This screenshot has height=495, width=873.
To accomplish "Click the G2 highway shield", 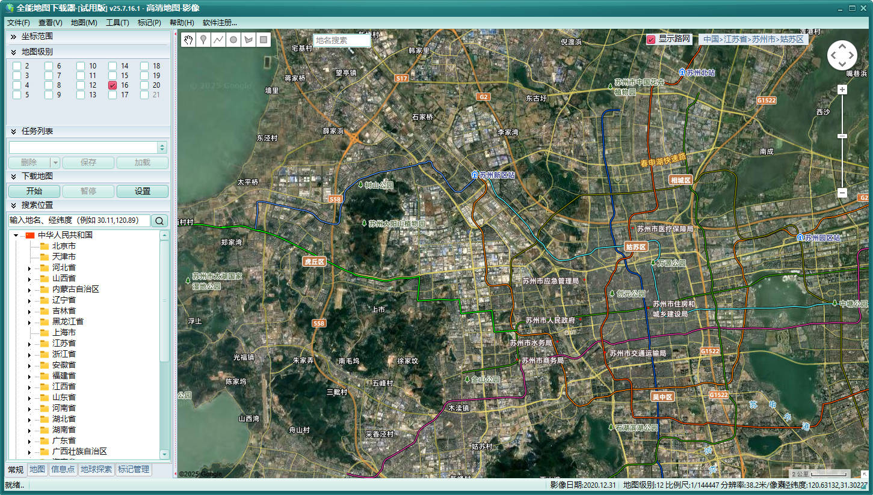I will click(483, 97).
